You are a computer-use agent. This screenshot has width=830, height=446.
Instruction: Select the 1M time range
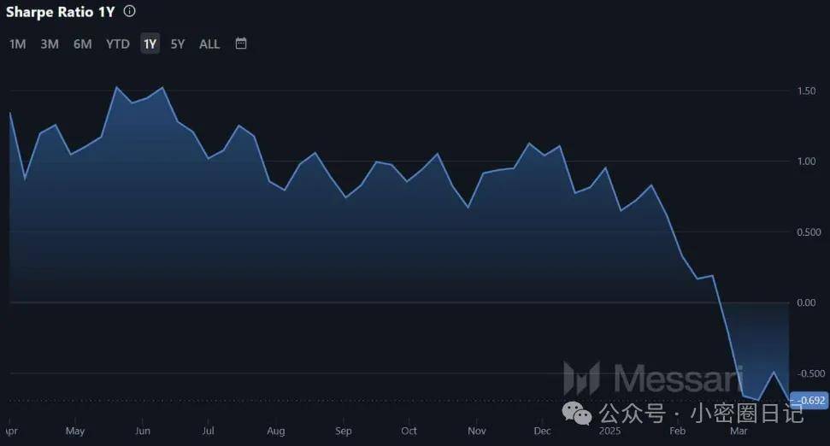[x=17, y=44]
